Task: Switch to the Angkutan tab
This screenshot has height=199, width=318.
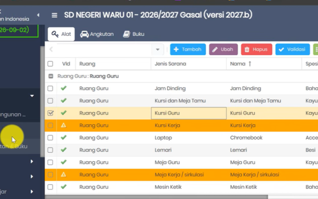Action: click(x=97, y=34)
